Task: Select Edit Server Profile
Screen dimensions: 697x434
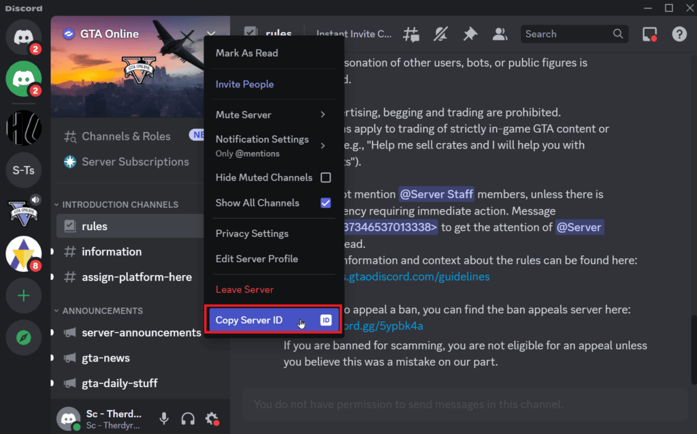Action: 274,259
